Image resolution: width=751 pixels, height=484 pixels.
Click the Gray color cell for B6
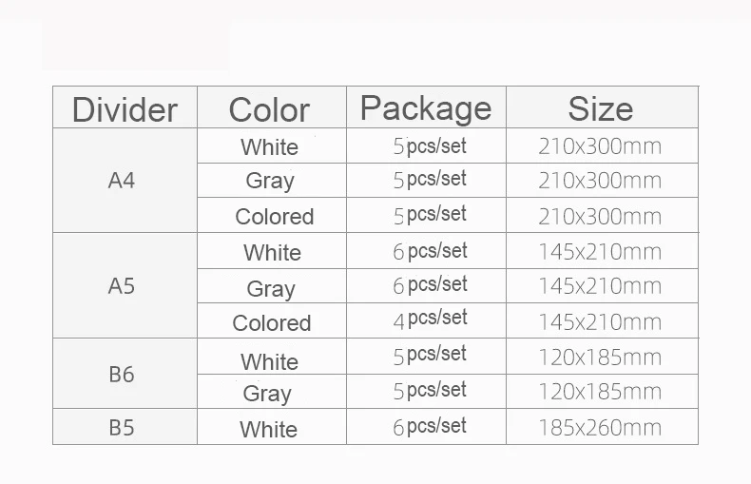267,394
